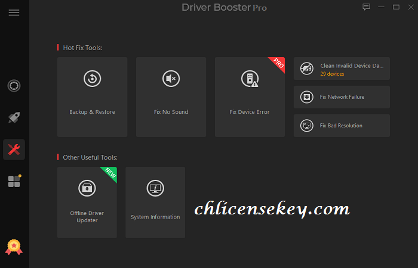Screen dimensions: 418x268
Task: Launch Fix No Sound label
Action: pyautogui.click(x=171, y=112)
